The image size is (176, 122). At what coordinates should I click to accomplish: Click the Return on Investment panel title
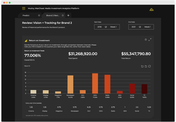tap(39, 40)
